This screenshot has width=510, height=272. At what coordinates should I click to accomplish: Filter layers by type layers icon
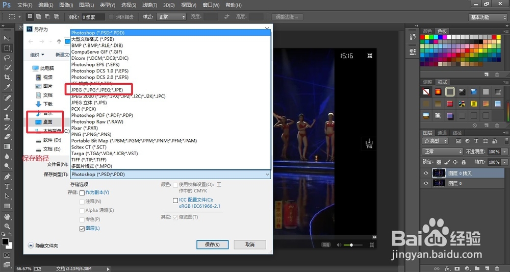(476, 141)
